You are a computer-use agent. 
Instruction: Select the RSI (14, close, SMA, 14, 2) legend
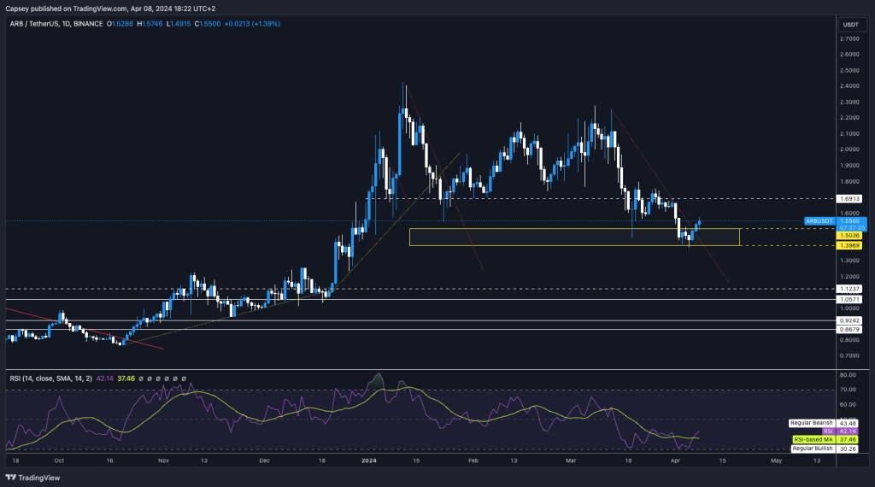(x=50, y=378)
